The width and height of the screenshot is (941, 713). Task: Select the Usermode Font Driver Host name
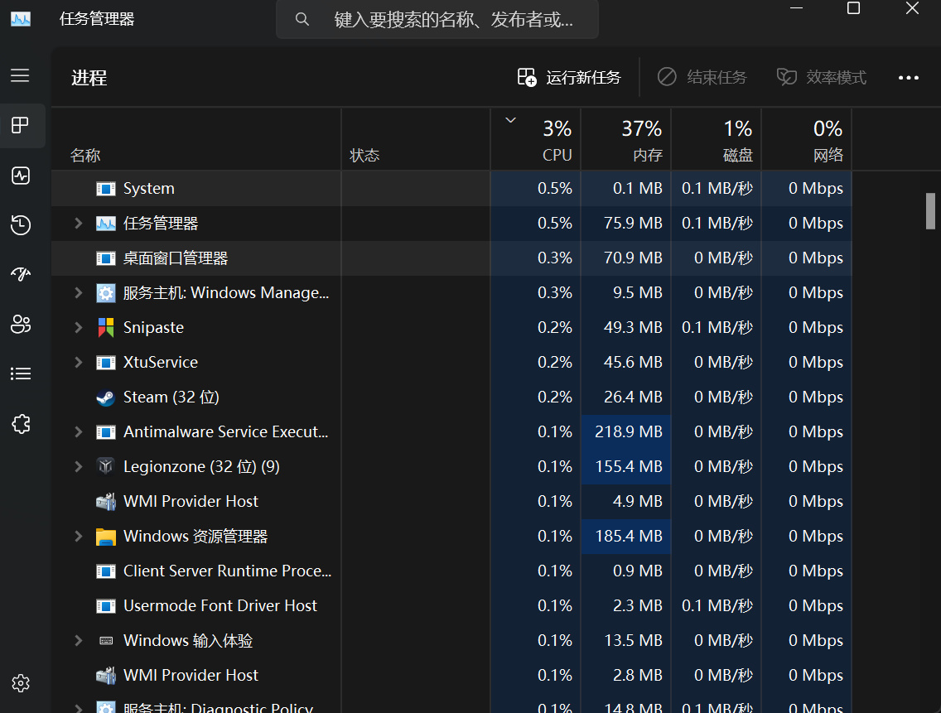[x=220, y=606]
